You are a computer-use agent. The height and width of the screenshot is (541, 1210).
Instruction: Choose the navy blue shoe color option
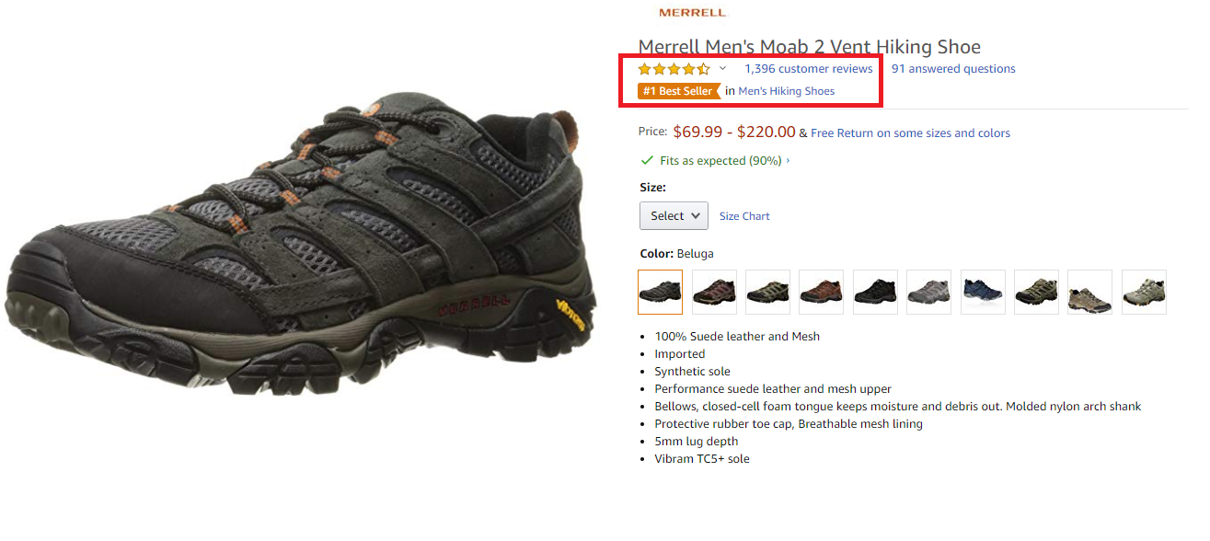[x=983, y=293]
